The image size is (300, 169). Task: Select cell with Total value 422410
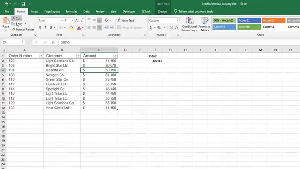(x=155, y=61)
